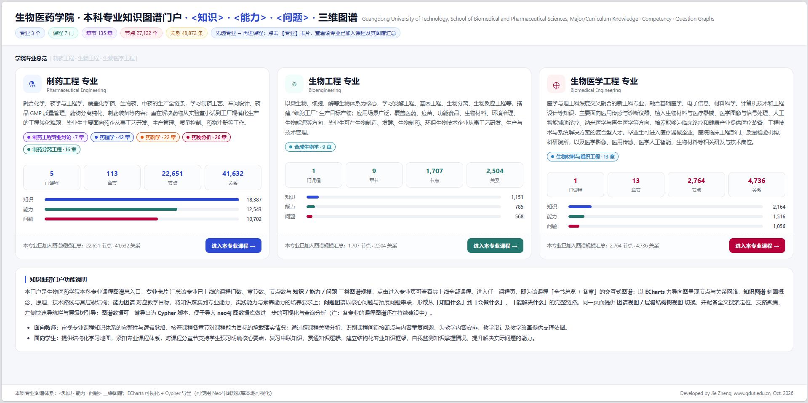Click the 知识图谱门户功能说明 heading
Screen dimensions: 808x403
click(59, 279)
